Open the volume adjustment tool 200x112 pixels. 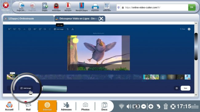tap(35, 29)
